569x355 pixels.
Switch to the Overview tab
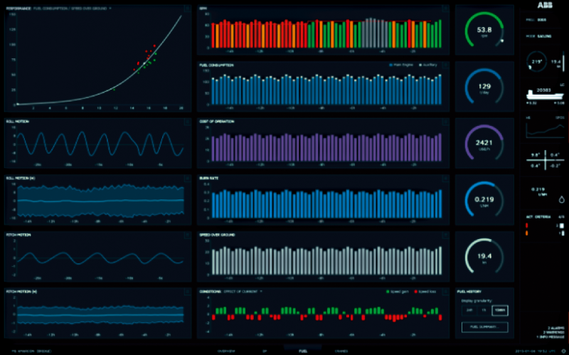click(225, 350)
